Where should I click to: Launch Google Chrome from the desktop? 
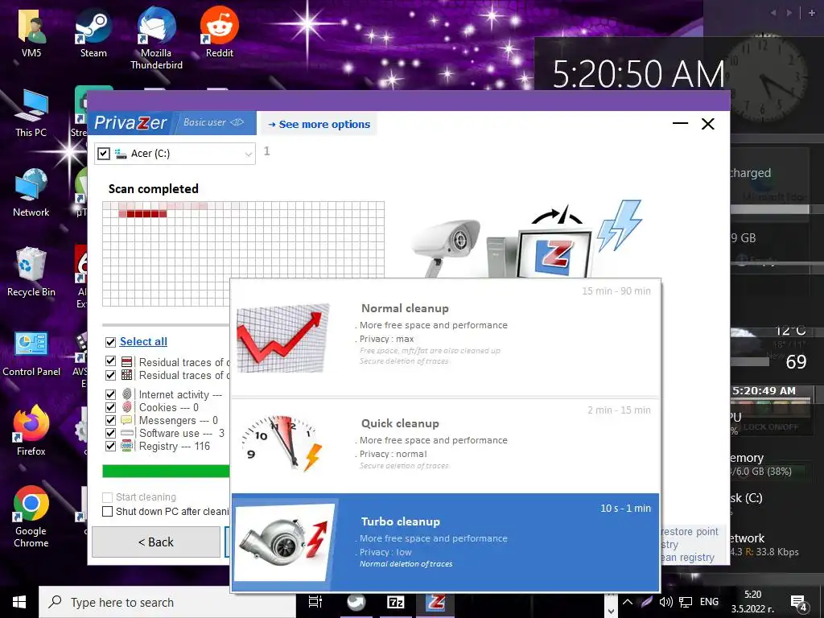click(31, 517)
